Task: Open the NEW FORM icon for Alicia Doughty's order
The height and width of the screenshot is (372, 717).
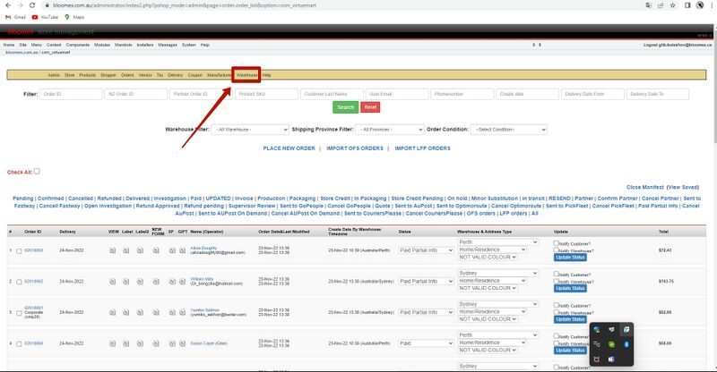Action: tap(156, 250)
